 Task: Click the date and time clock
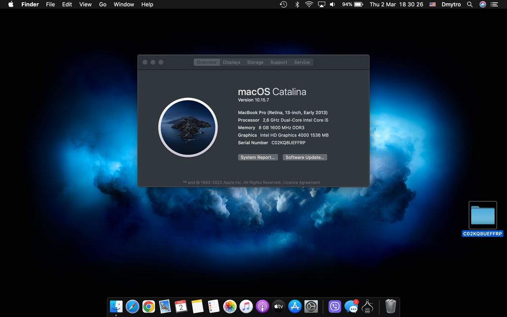click(396, 4)
